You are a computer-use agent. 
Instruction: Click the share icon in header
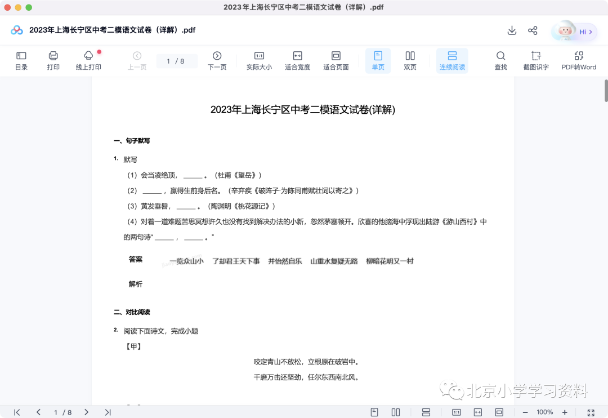(533, 30)
